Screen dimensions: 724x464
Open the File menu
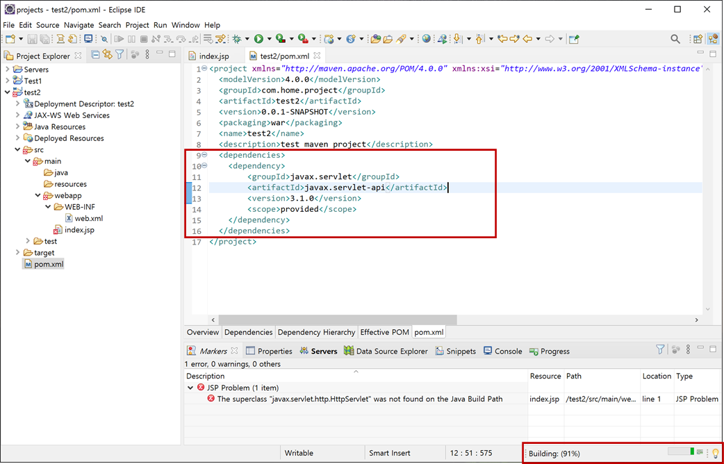(x=8, y=25)
